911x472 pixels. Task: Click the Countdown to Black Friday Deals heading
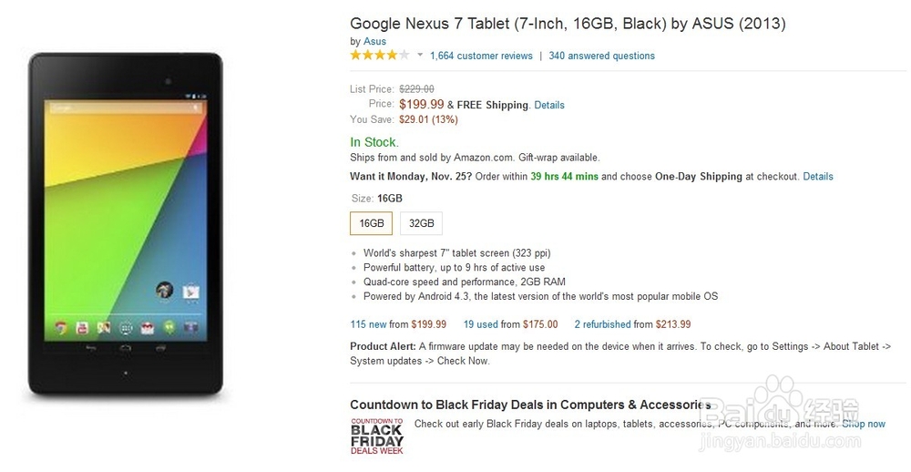point(530,405)
